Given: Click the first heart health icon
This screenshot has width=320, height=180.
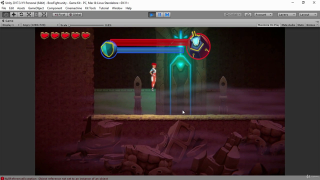Looking at the screenshot, I should [44, 35].
